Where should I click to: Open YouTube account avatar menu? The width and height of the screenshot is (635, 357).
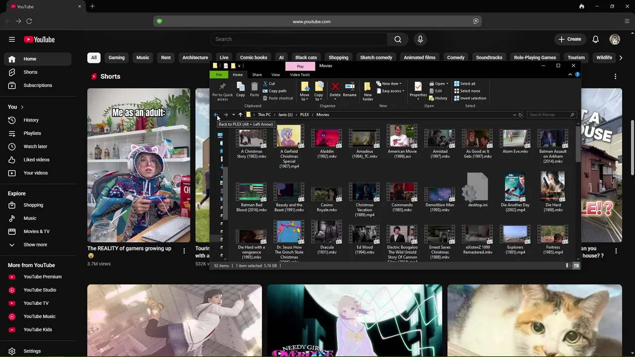tap(615, 39)
